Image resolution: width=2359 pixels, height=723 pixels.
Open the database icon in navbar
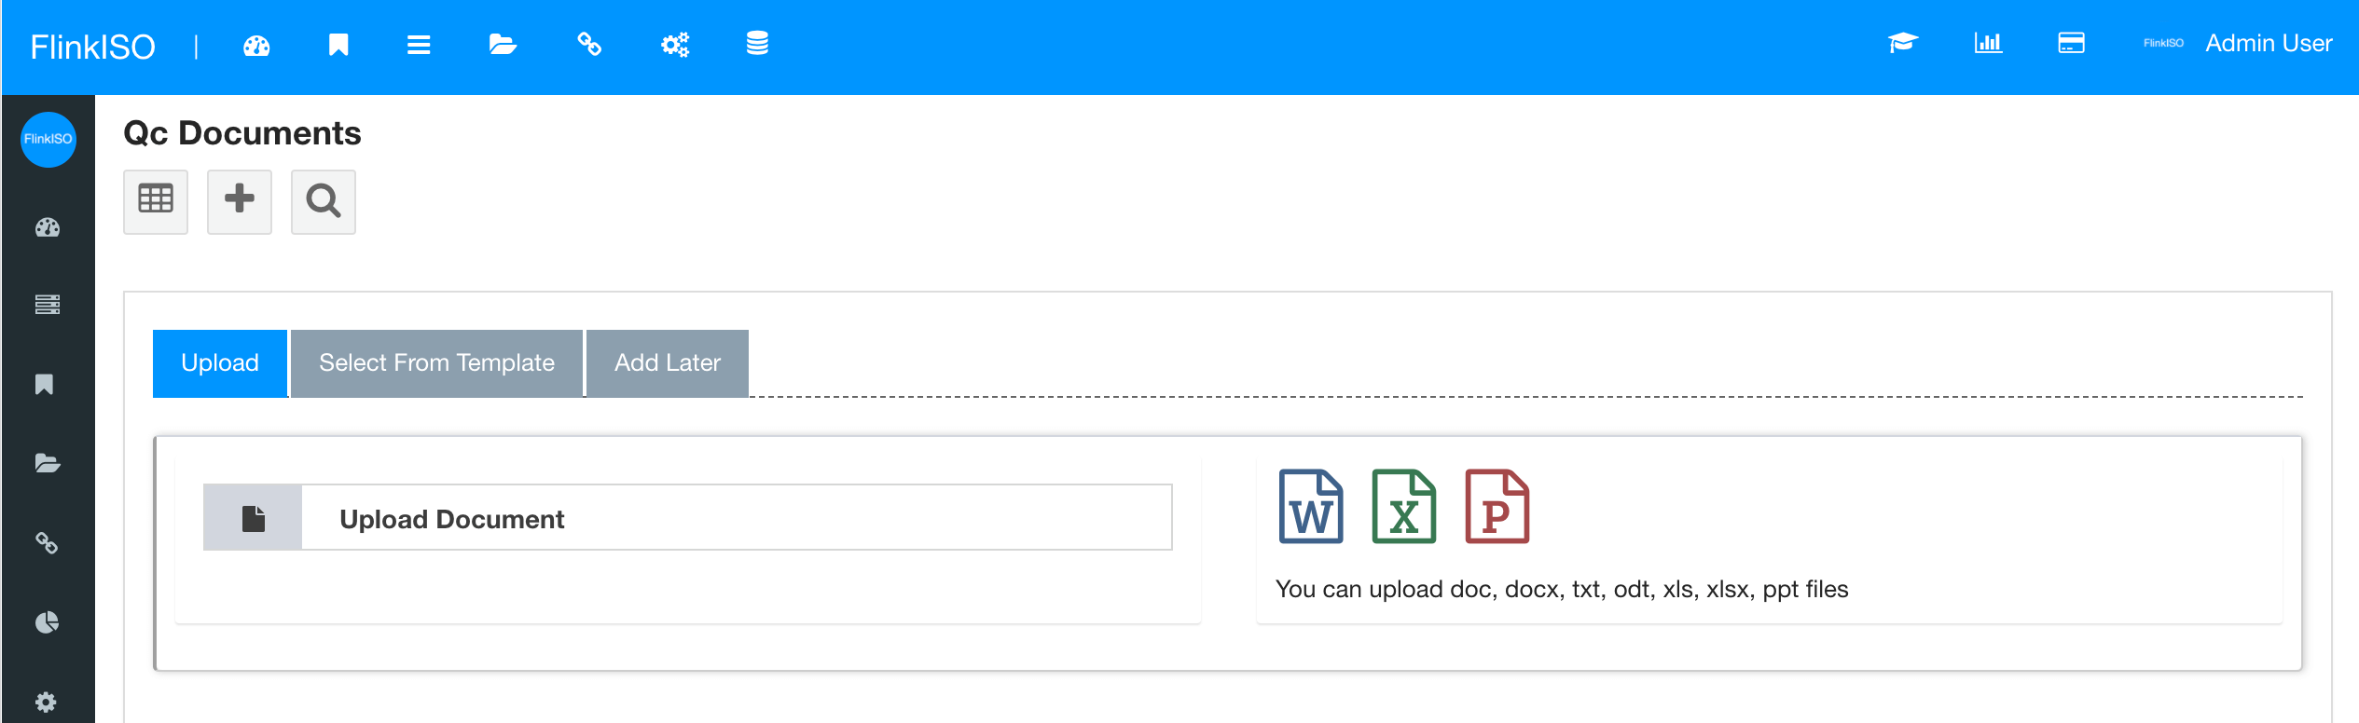(757, 43)
